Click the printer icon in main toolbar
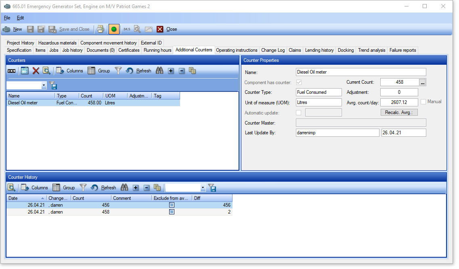The width and height of the screenshot is (459, 269). (101, 29)
